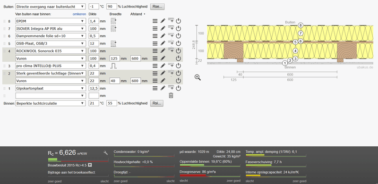Click the μd-waarde: 1029 m text

point(195,152)
